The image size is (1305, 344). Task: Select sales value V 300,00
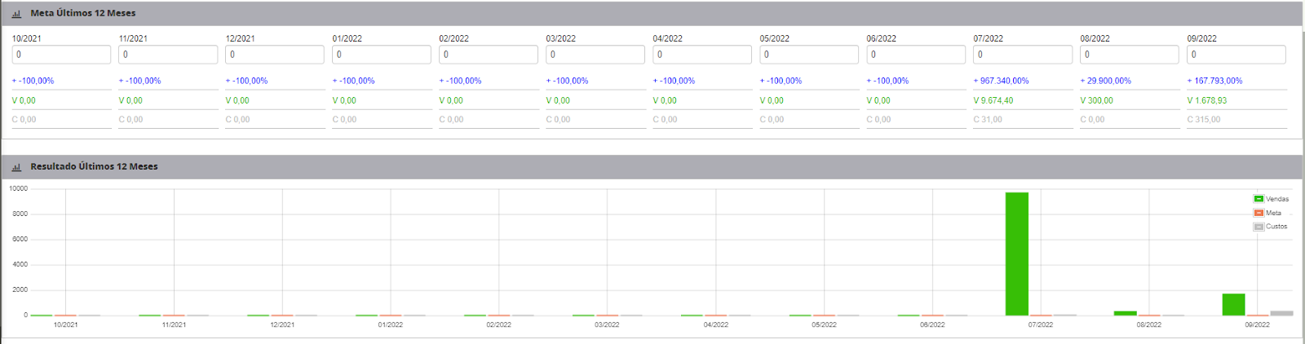1096,100
